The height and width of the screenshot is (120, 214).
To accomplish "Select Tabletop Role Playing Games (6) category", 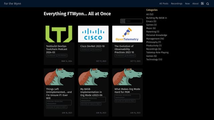I will coord(157,54).
